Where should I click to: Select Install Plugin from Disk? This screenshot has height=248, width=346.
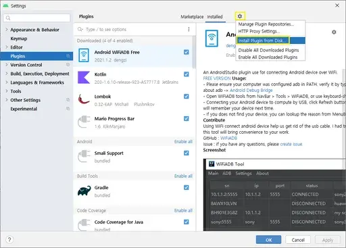point(270,41)
